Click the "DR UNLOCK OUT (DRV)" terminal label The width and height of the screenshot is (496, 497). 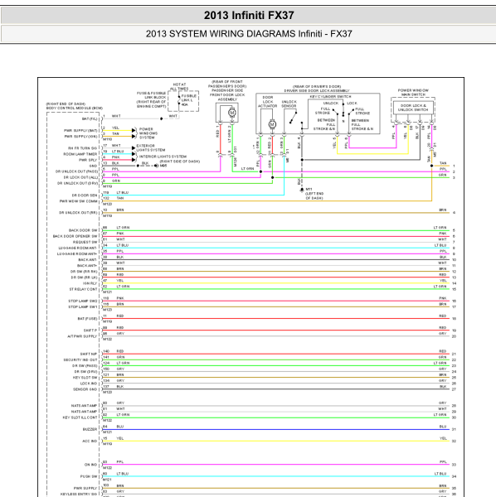point(77,183)
